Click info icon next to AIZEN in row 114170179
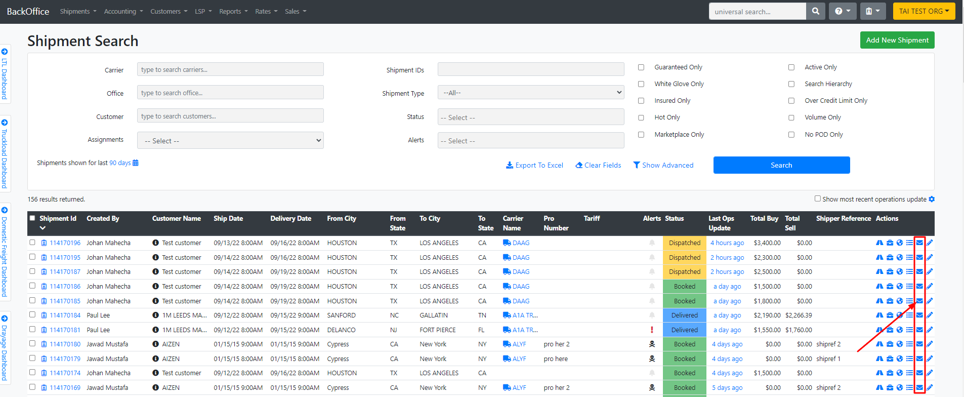The image size is (964, 397). coord(155,359)
